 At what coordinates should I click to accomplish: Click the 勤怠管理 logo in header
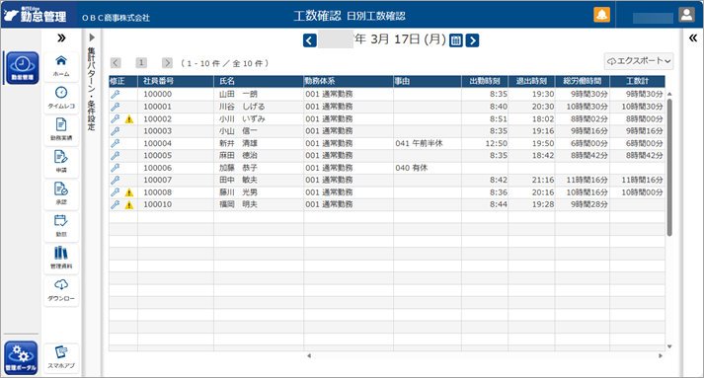click(35, 15)
